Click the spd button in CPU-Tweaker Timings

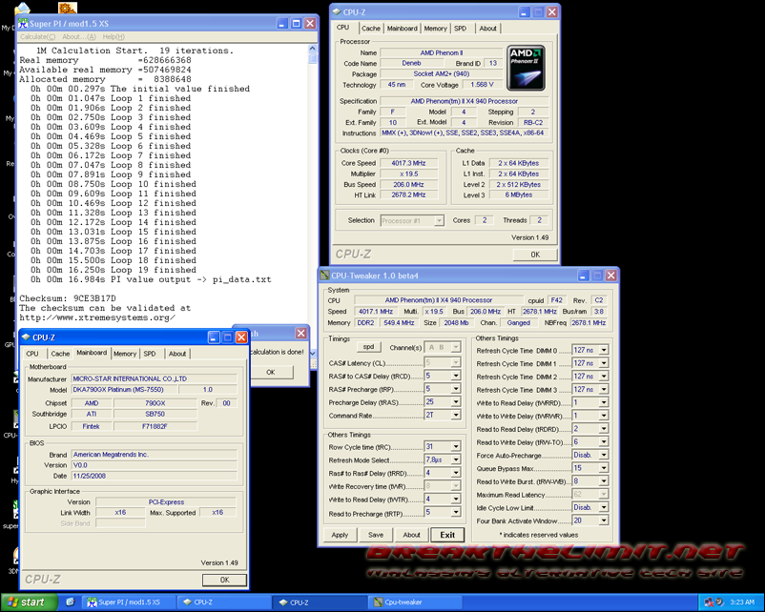click(x=368, y=347)
